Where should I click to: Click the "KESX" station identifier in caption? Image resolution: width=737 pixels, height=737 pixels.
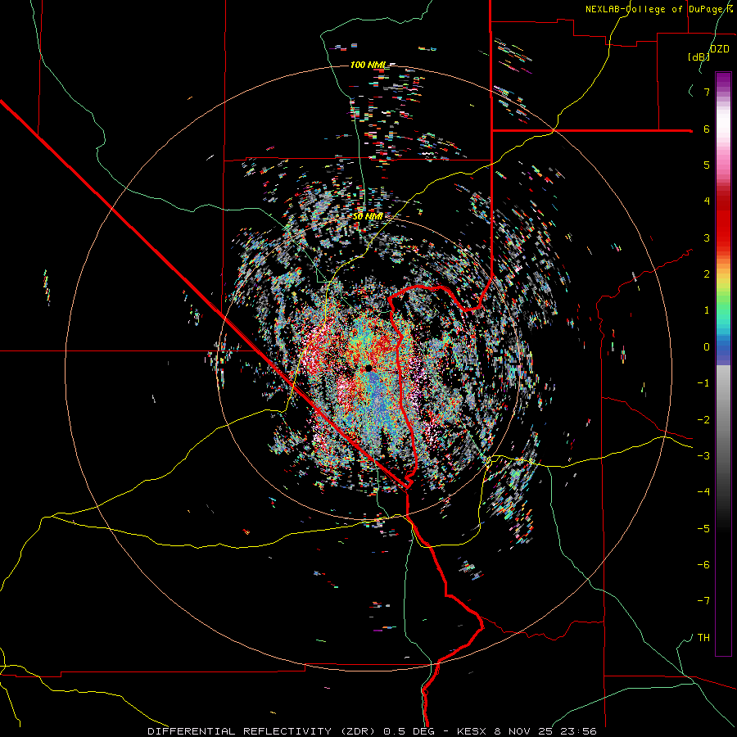(472, 731)
